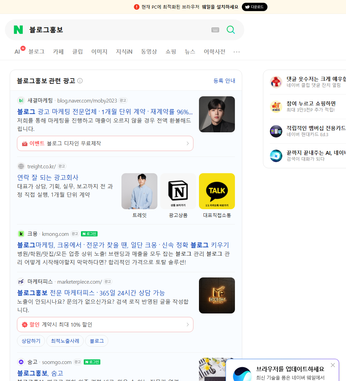Open 블로그마케팅, 크몽에서 ad title

(x=123, y=245)
